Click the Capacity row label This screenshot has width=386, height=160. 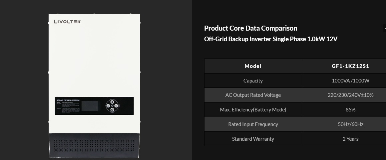pos(253,80)
